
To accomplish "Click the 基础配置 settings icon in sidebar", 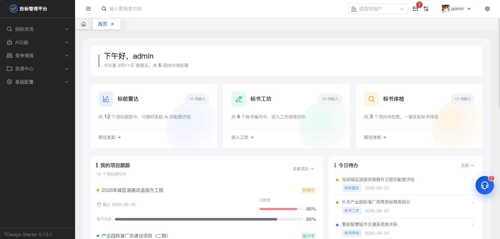I will 9,82.
